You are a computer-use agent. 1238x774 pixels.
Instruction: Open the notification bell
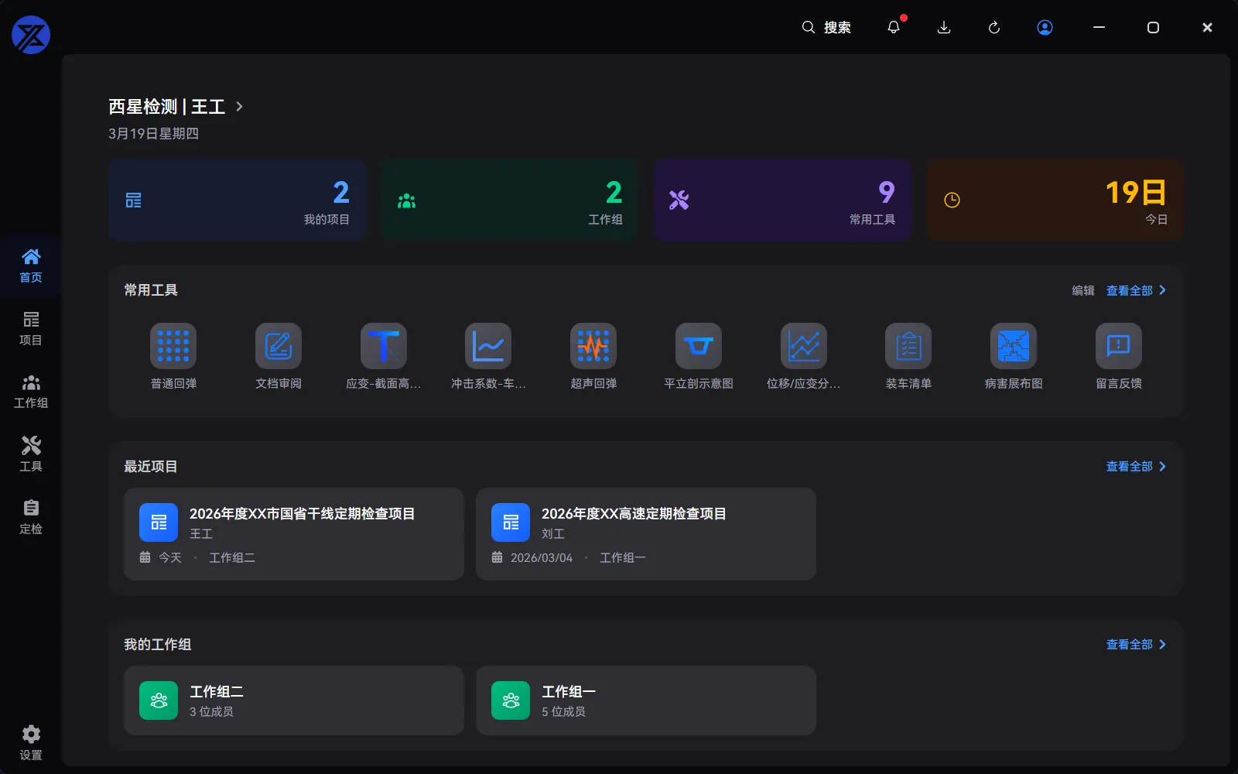coord(894,27)
